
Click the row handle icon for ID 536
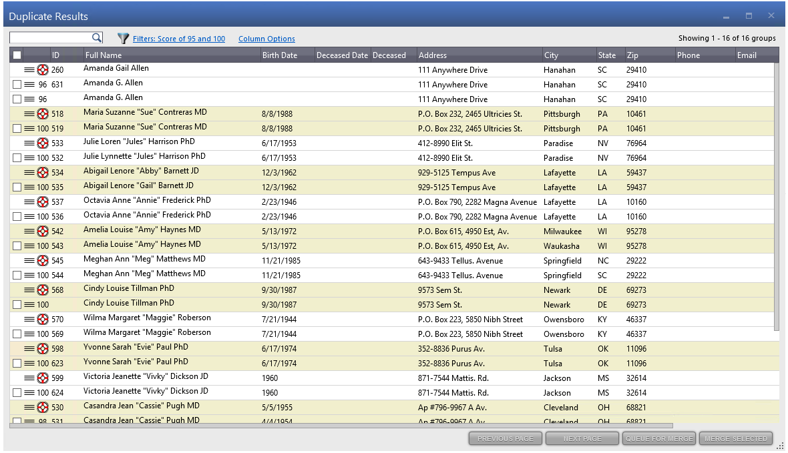tap(29, 216)
